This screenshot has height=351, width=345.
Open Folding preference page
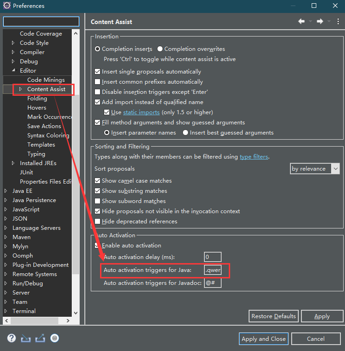tap(37, 99)
